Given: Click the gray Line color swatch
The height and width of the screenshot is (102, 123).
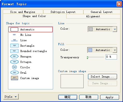Looking at the screenshot, I should pos(91,29).
